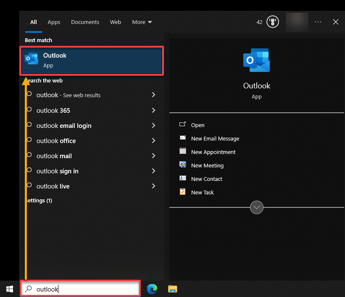Click the magnifier icon in the search box
The width and height of the screenshot is (345, 297).
(x=29, y=289)
